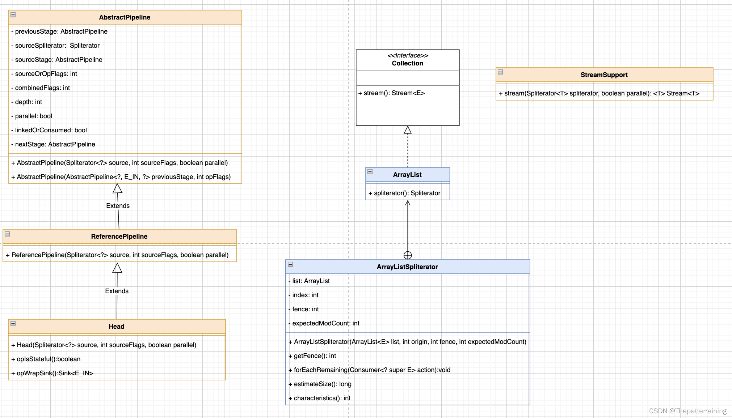The height and width of the screenshot is (418, 732).
Task: Click the nextStage: AbstractPipeline field
Action: (x=125, y=144)
